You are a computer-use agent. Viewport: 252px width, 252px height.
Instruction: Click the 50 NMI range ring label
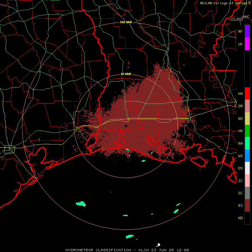(x=126, y=74)
